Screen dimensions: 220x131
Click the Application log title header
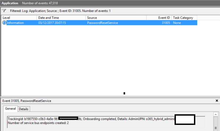(10, 3)
